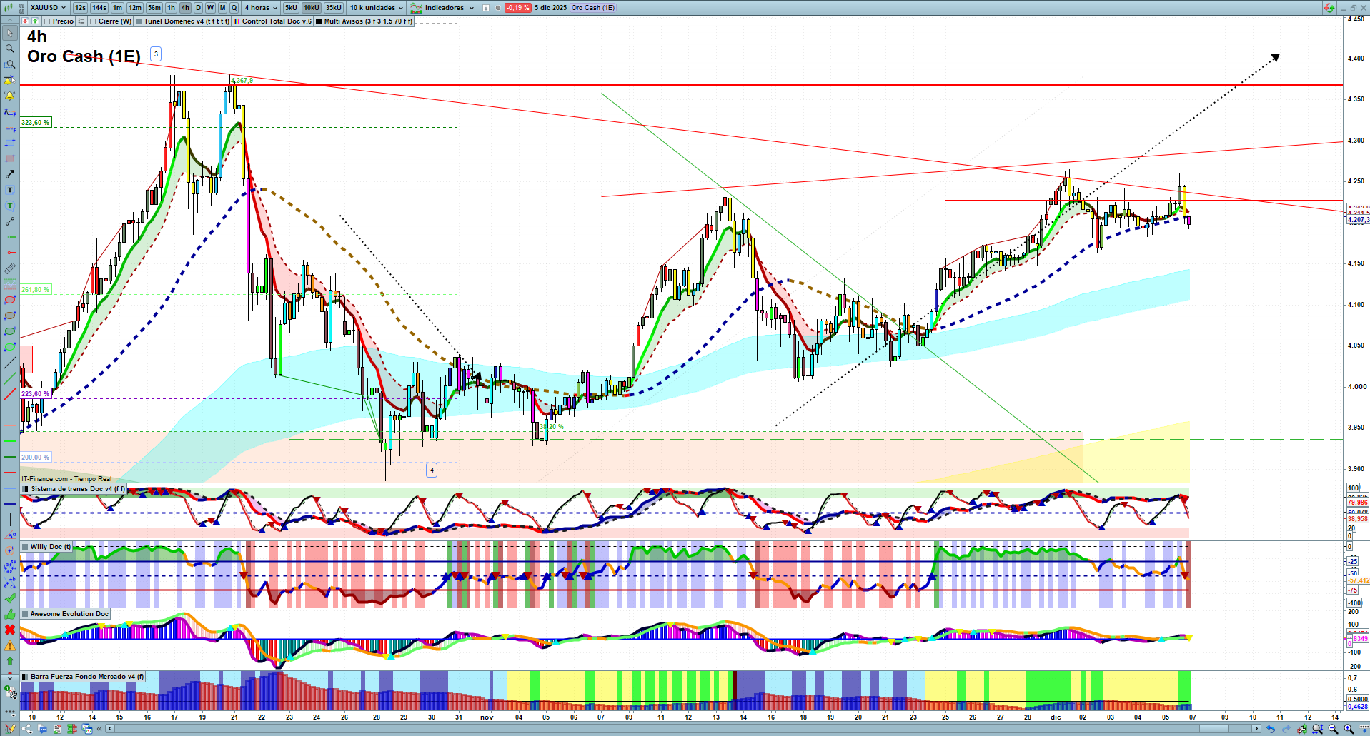Choose the red ellipse drawing tool
This screenshot has width=1370, height=736.
[x=10, y=300]
